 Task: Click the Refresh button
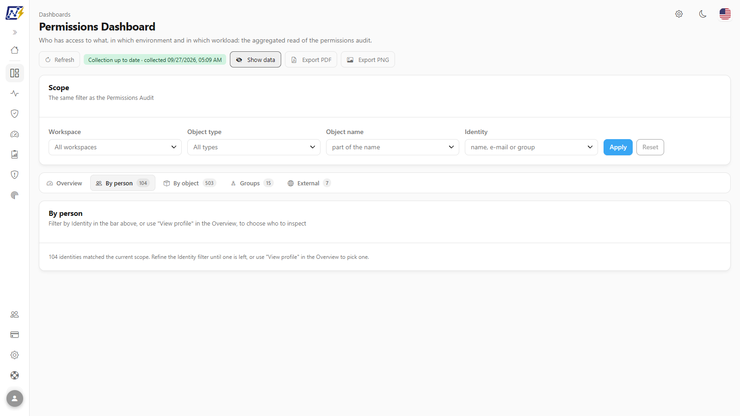tap(60, 60)
